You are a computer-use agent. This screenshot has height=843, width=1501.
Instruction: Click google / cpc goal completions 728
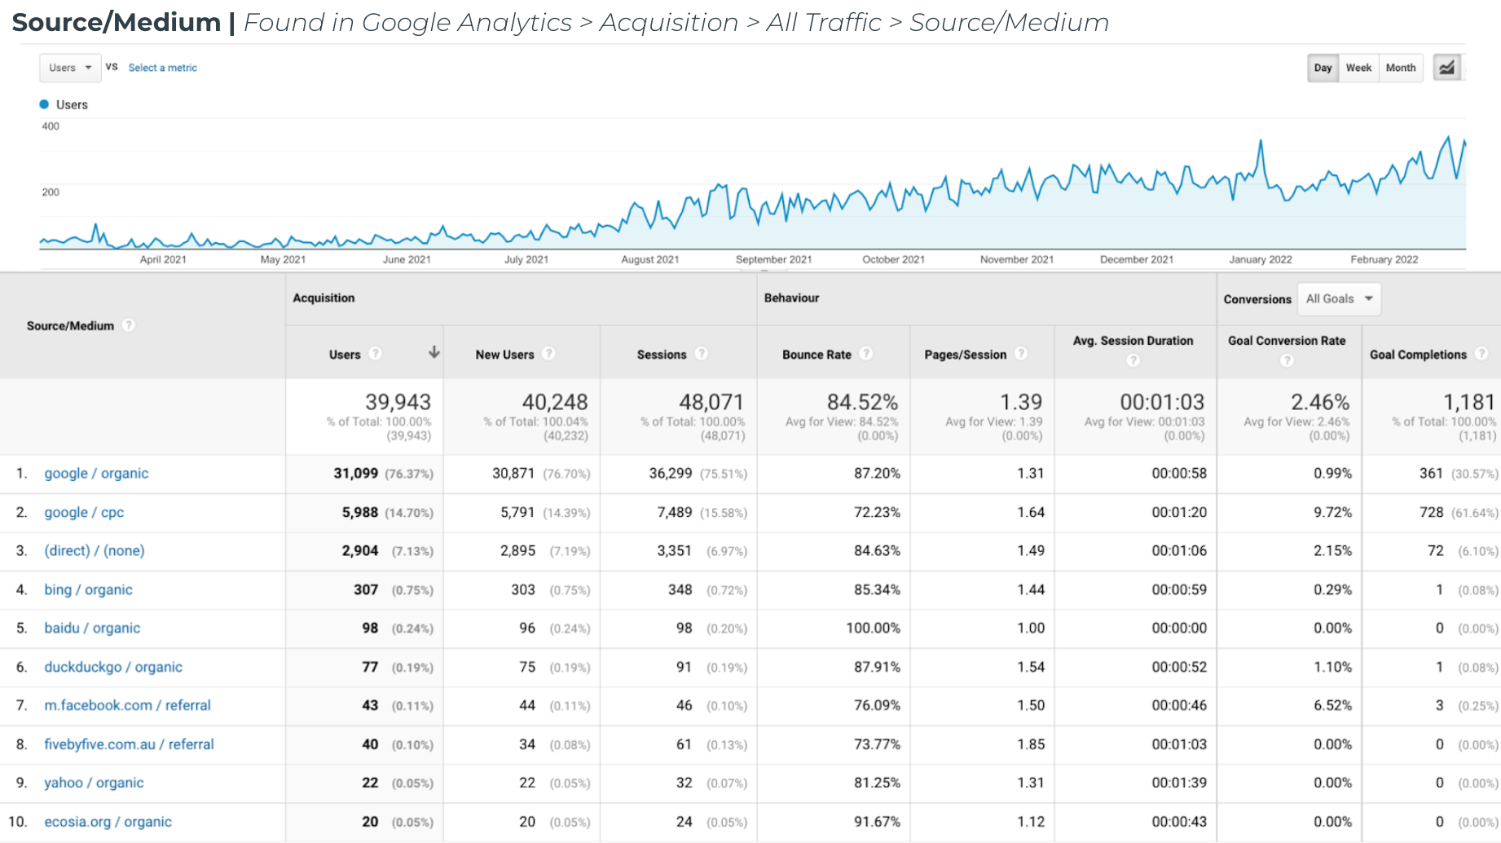1432,513
